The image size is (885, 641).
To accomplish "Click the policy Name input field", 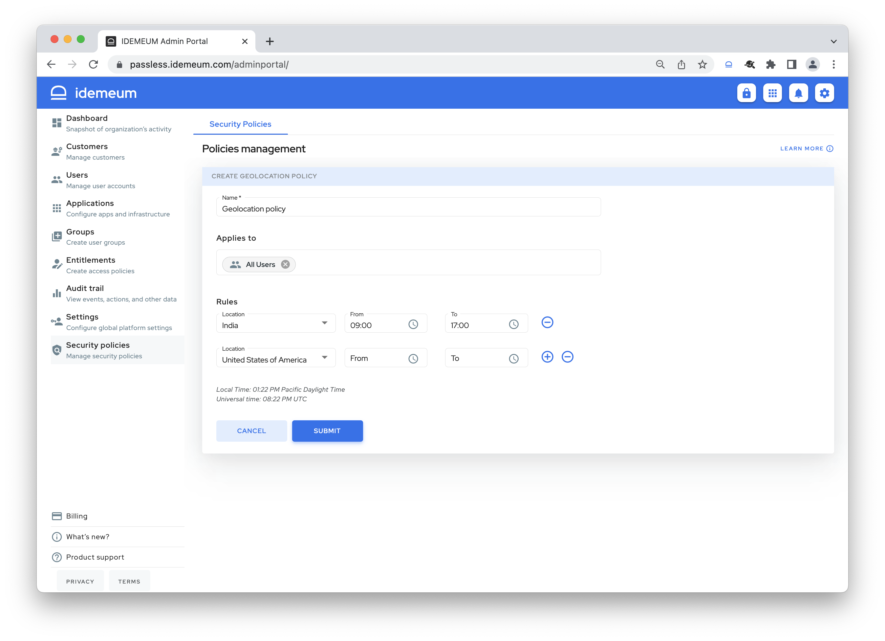I will pos(408,207).
